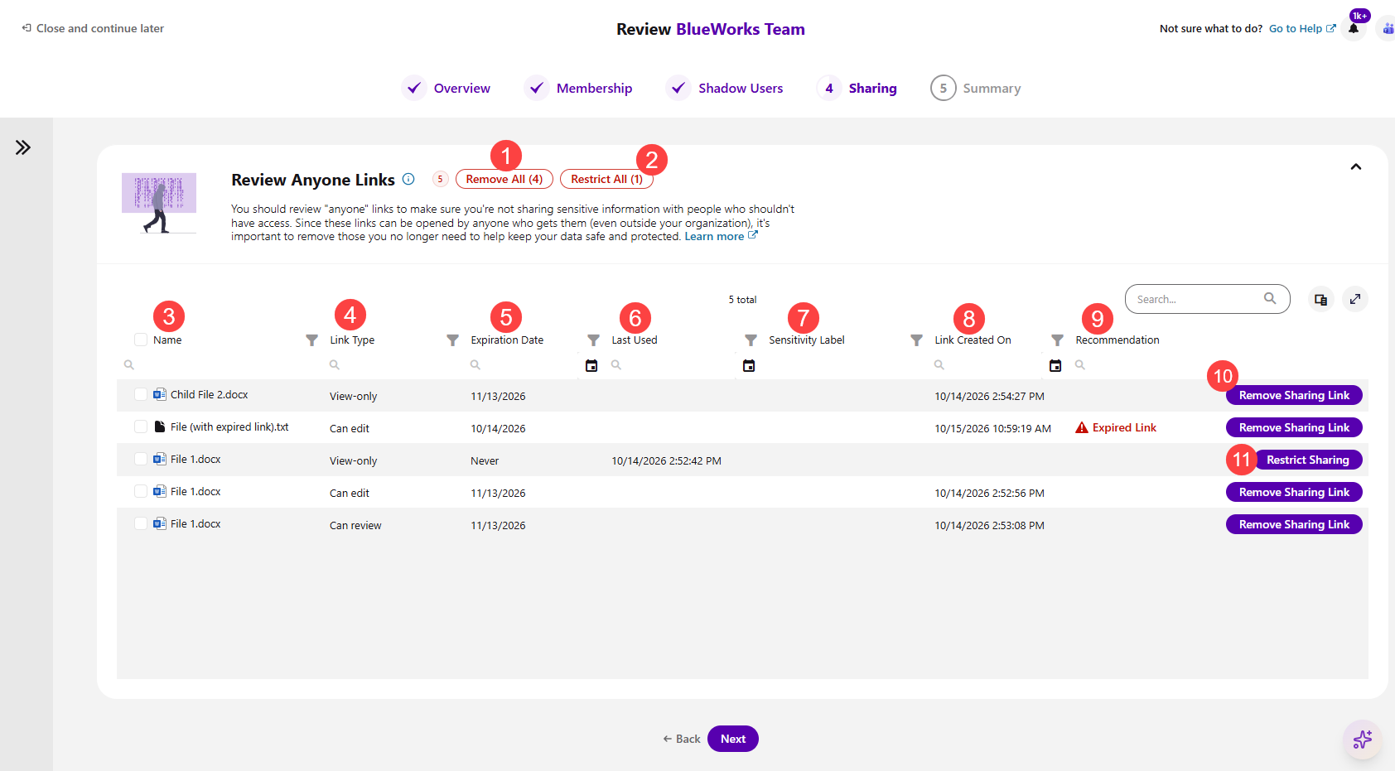Open the column chooser icon next to search
Screen dimensions: 1395x771
[x=1321, y=299]
